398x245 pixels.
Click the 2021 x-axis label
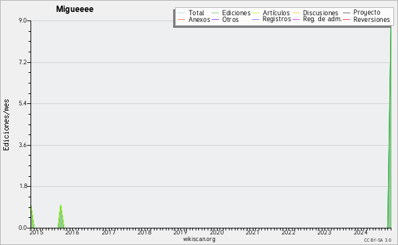252,232
